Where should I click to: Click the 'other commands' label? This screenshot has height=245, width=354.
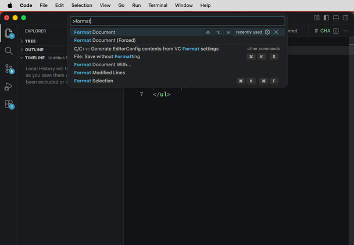263,49
